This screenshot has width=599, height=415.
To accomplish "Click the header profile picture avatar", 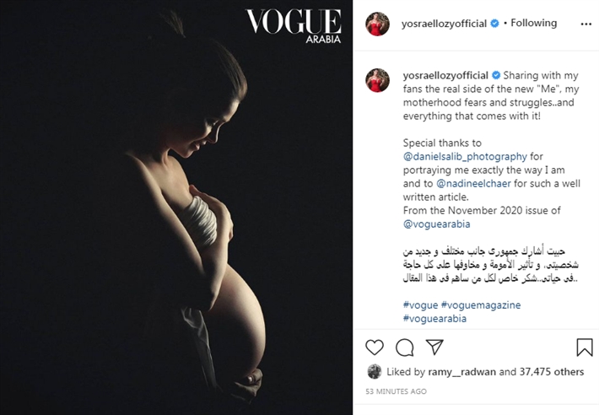I will [x=378, y=24].
